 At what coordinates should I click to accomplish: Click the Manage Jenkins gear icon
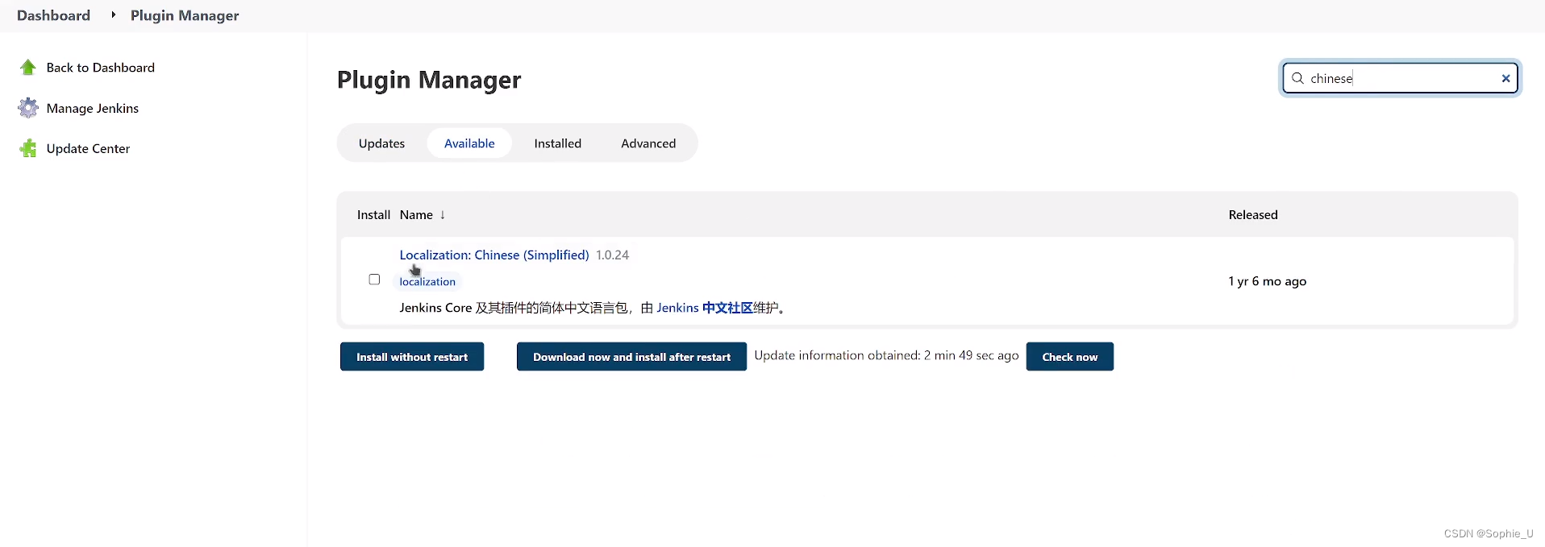28,108
